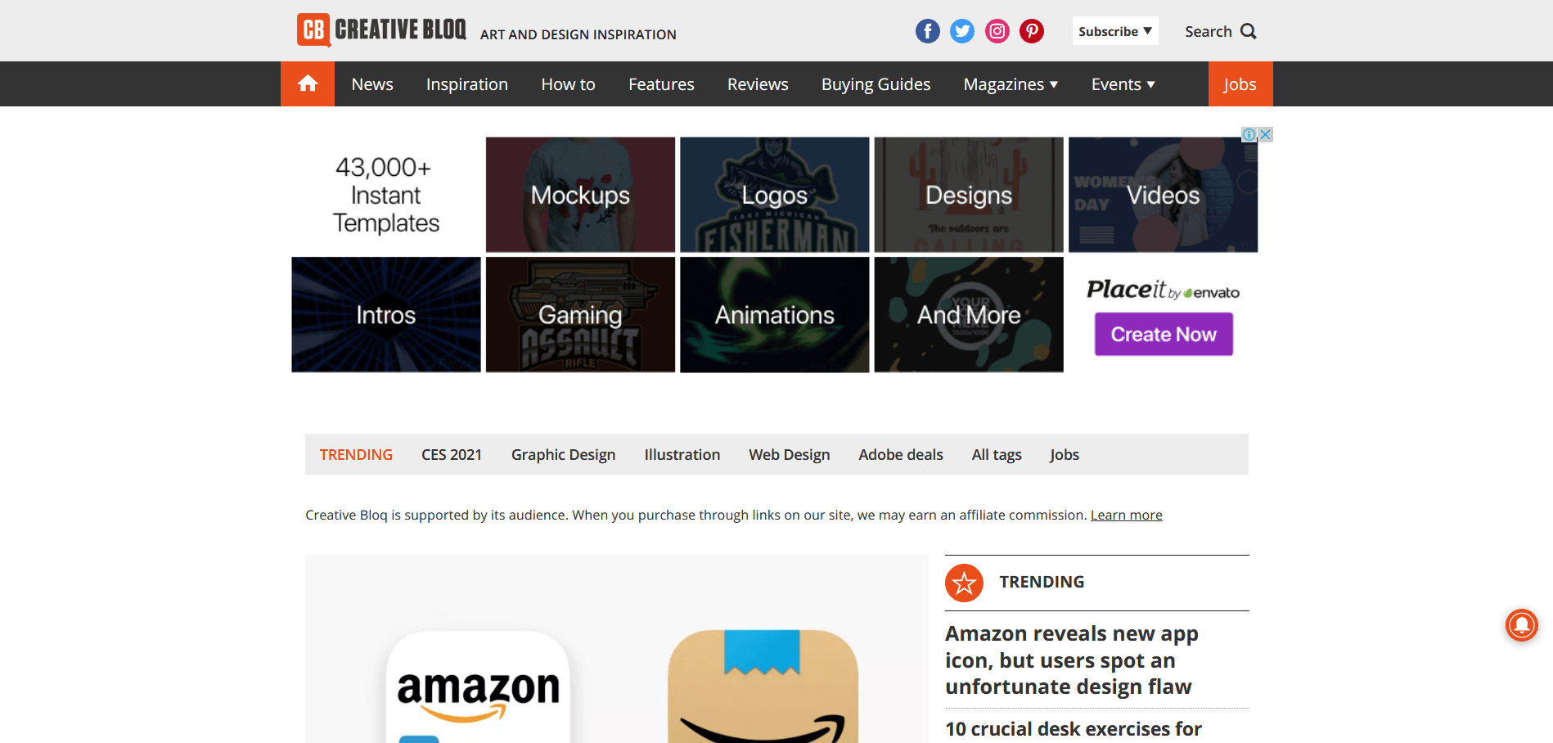Screen dimensions: 1553x743
Task: Click the Trending star icon
Action: click(x=964, y=583)
